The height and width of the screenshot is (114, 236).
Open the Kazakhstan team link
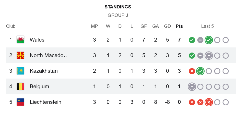click(44, 71)
